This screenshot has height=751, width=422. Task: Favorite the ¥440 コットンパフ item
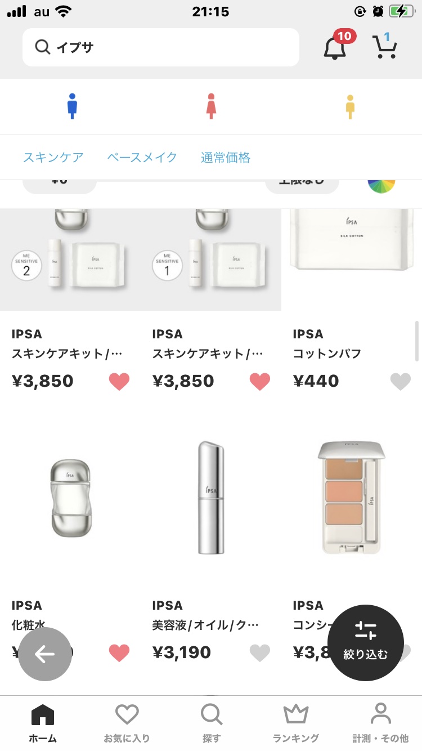coord(401,382)
